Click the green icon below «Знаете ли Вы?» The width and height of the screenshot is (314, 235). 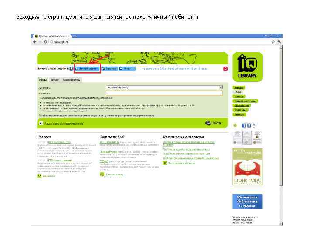(102, 175)
